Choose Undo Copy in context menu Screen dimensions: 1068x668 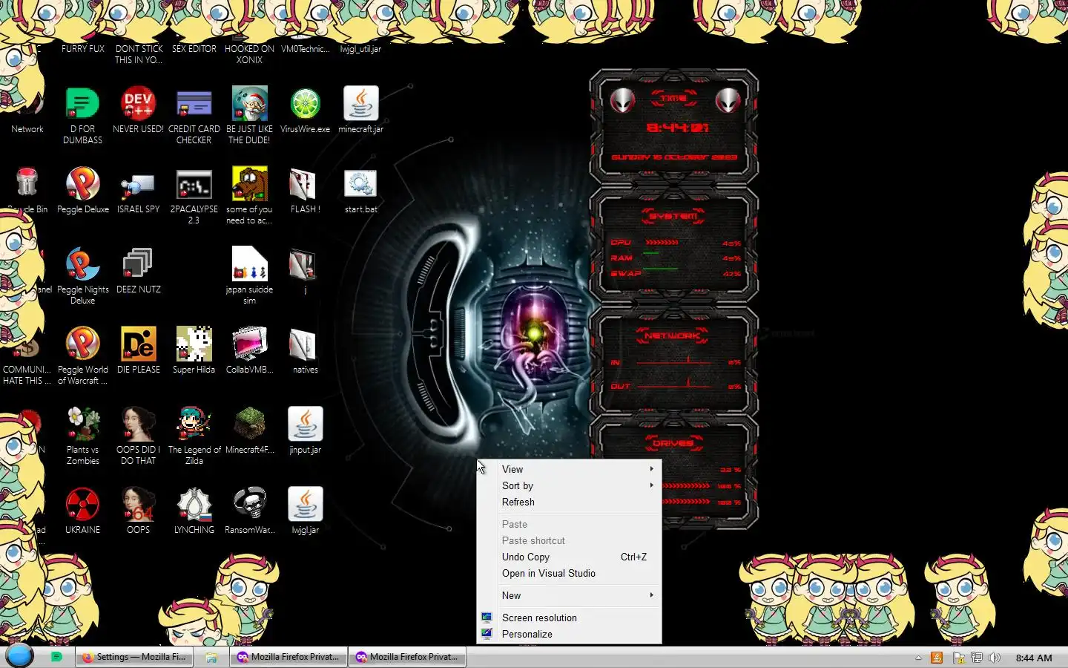[x=569, y=557]
